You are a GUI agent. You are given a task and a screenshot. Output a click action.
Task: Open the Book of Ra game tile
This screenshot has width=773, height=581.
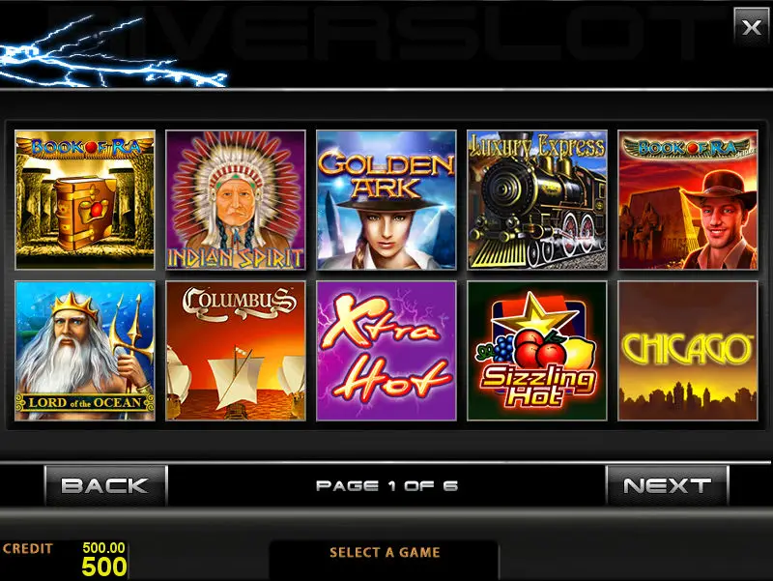[85, 200]
